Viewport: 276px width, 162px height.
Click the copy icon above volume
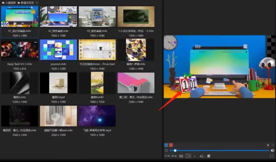[x=268, y=145]
